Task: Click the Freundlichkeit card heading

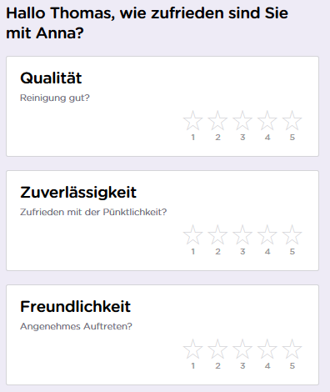Action: (x=75, y=306)
